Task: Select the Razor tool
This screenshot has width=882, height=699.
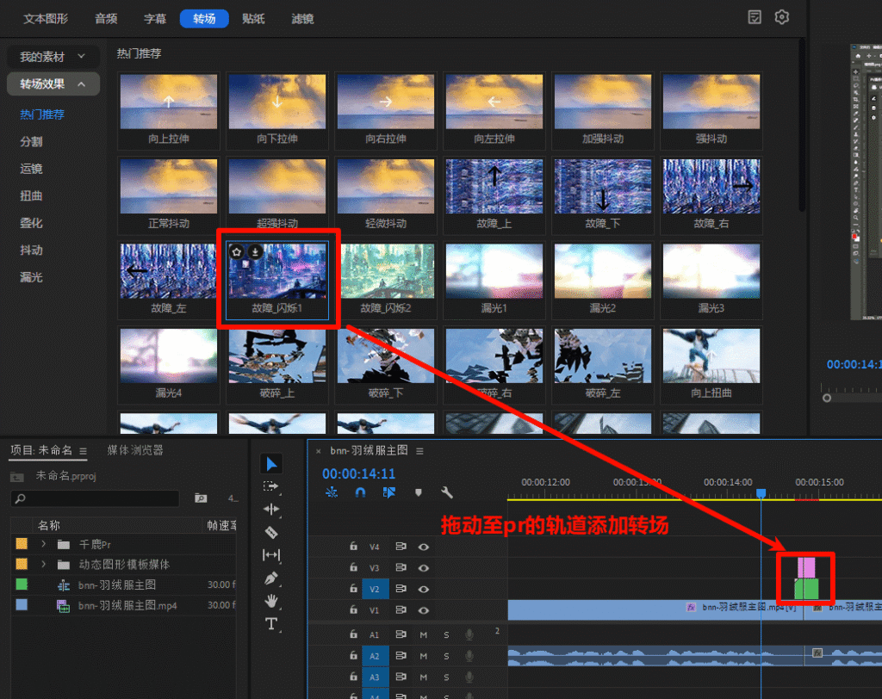Action: 271,530
